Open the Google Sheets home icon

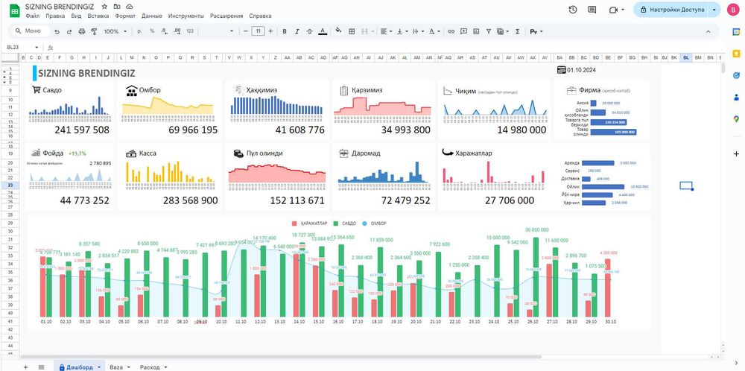tap(14, 10)
